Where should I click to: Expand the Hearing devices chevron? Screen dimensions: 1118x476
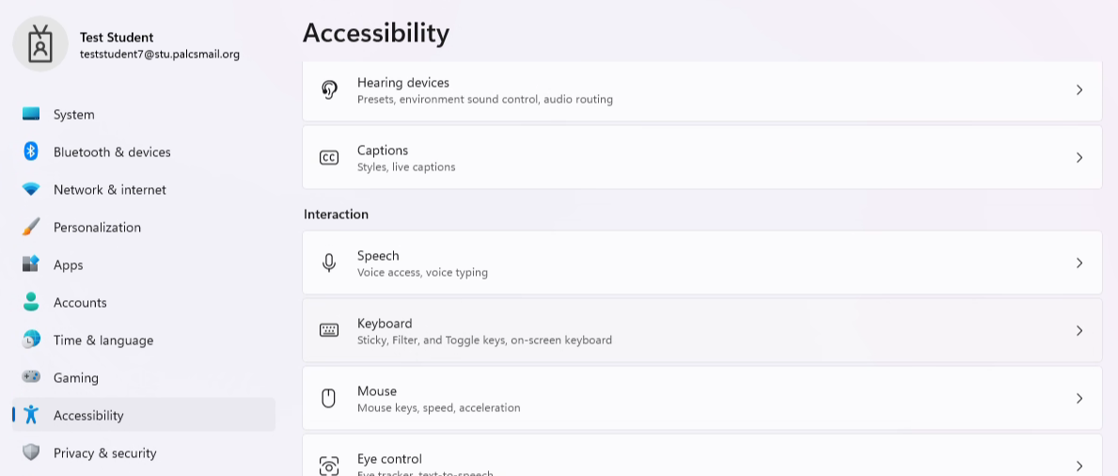pos(1079,90)
